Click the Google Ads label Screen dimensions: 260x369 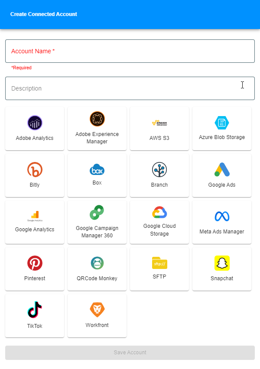(x=222, y=185)
